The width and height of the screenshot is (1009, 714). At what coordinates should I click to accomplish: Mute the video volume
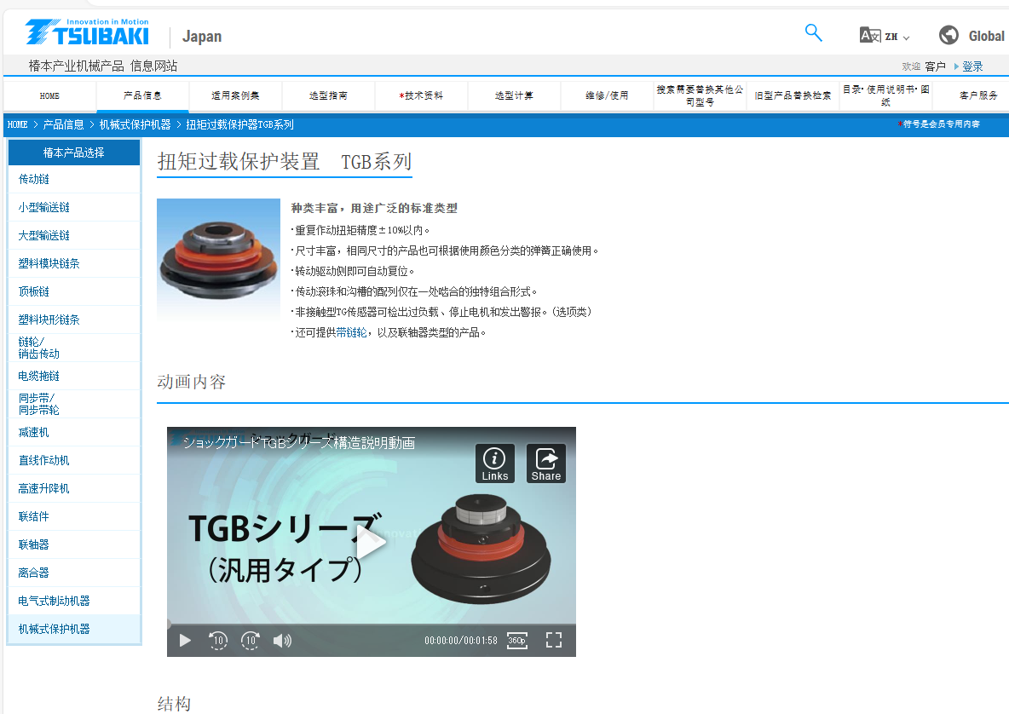(x=282, y=641)
